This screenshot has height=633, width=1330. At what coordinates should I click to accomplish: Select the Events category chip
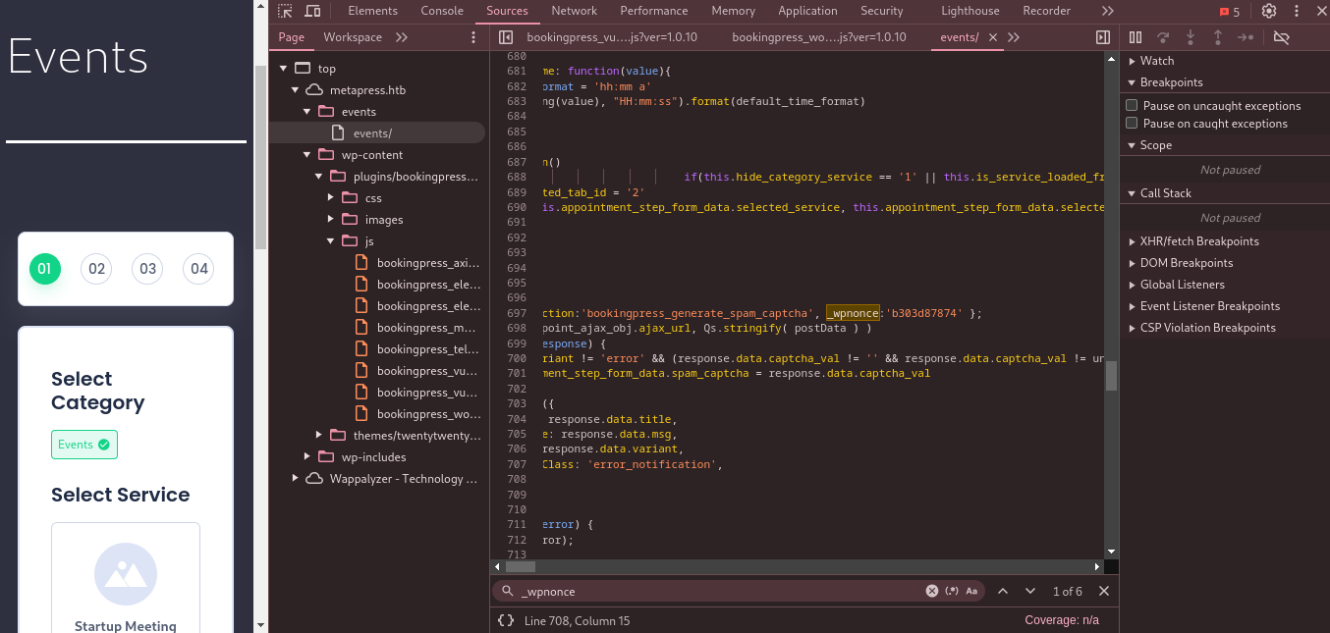84,445
